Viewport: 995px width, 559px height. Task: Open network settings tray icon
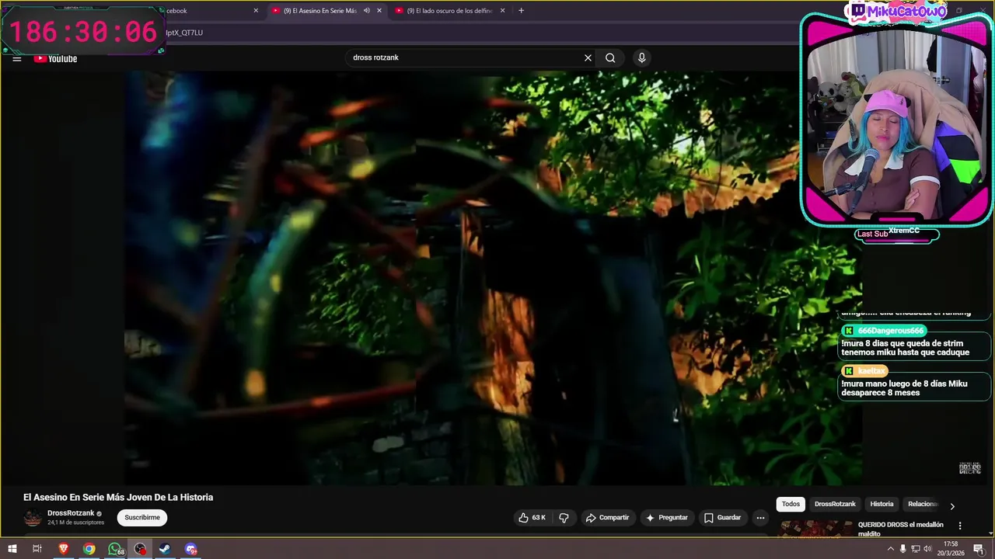(915, 549)
